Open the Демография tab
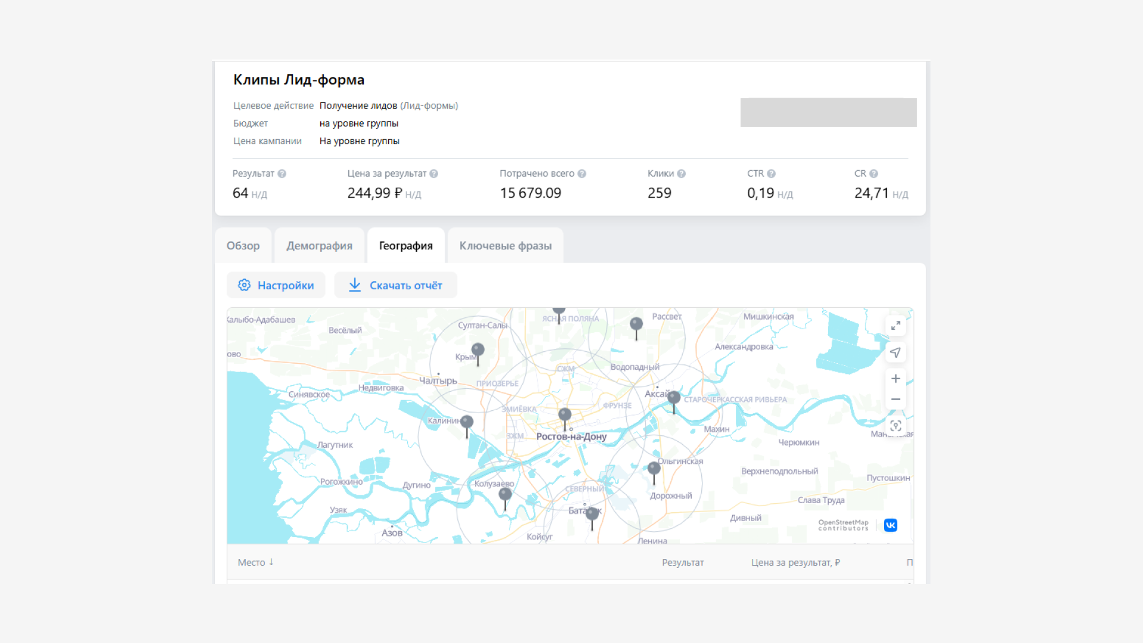 pos(319,246)
